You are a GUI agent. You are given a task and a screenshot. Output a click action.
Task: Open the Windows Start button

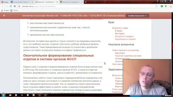3,95
